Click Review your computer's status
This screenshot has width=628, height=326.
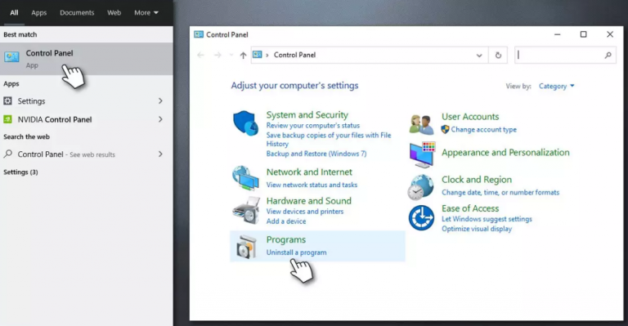[313, 126]
